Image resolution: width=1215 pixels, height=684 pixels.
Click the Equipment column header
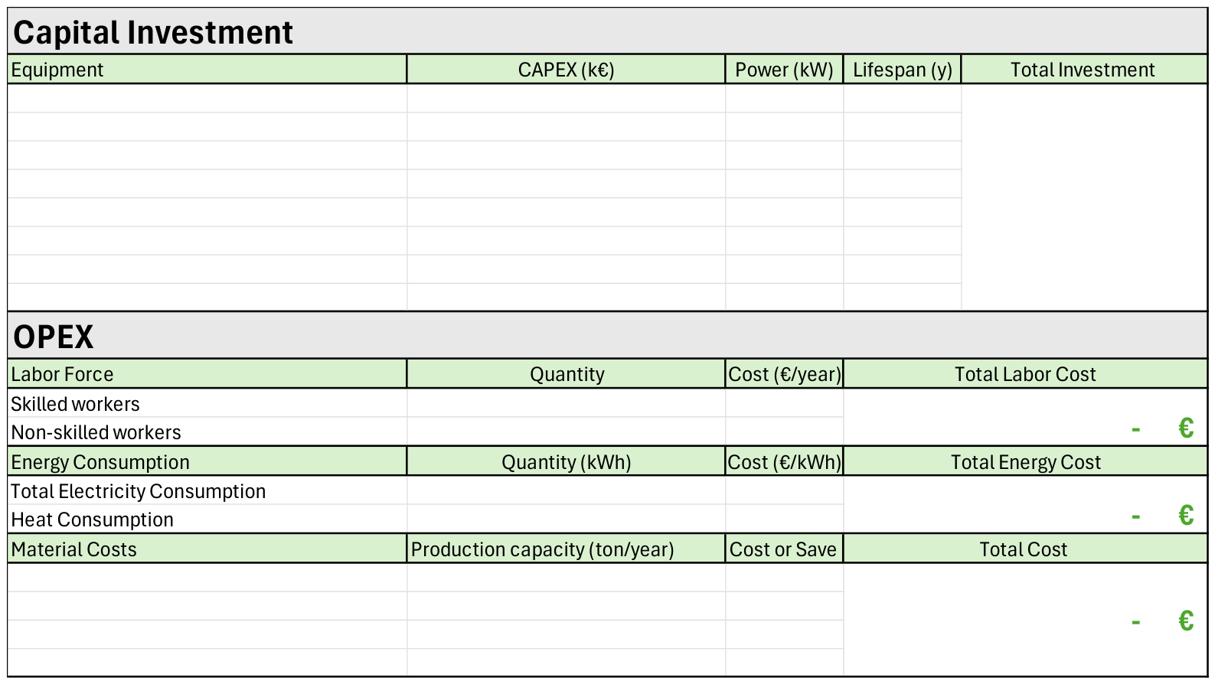207,70
